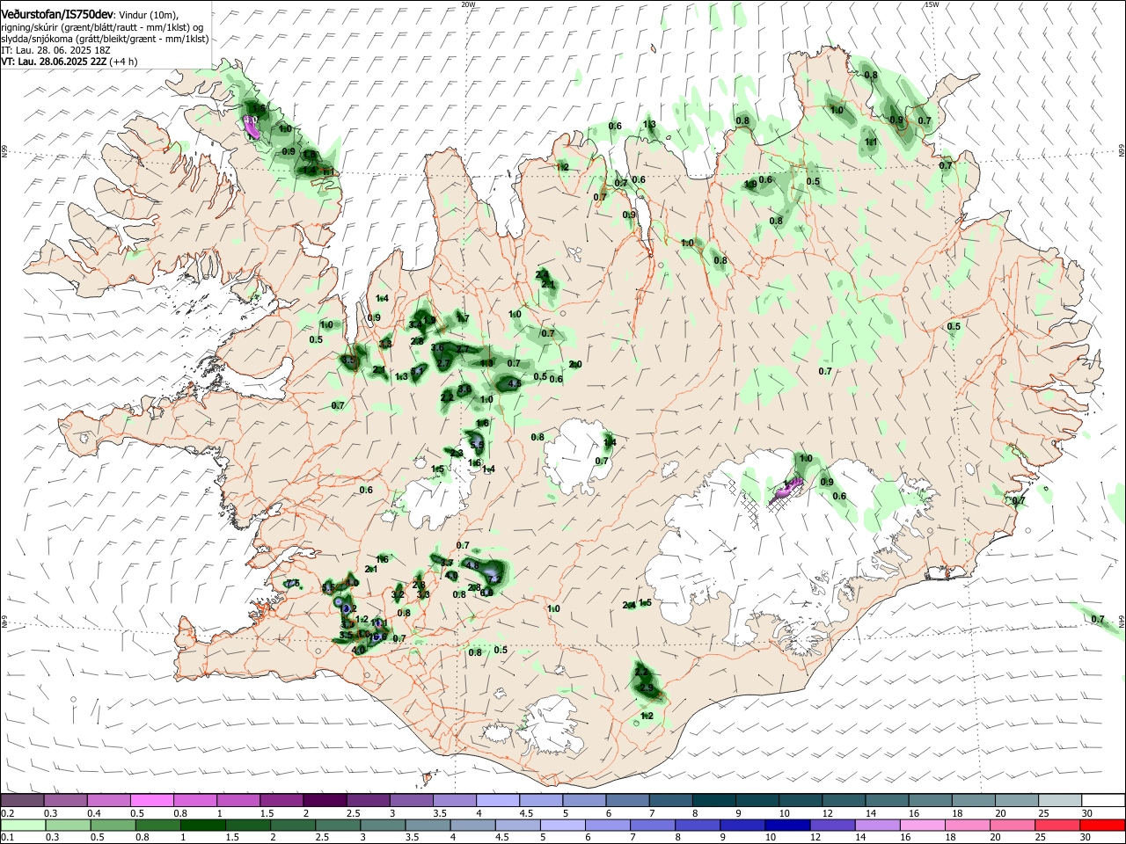Click the bright red swatch in the lower legend
The height and width of the screenshot is (844, 1126).
pyautogui.click(x=1103, y=825)
